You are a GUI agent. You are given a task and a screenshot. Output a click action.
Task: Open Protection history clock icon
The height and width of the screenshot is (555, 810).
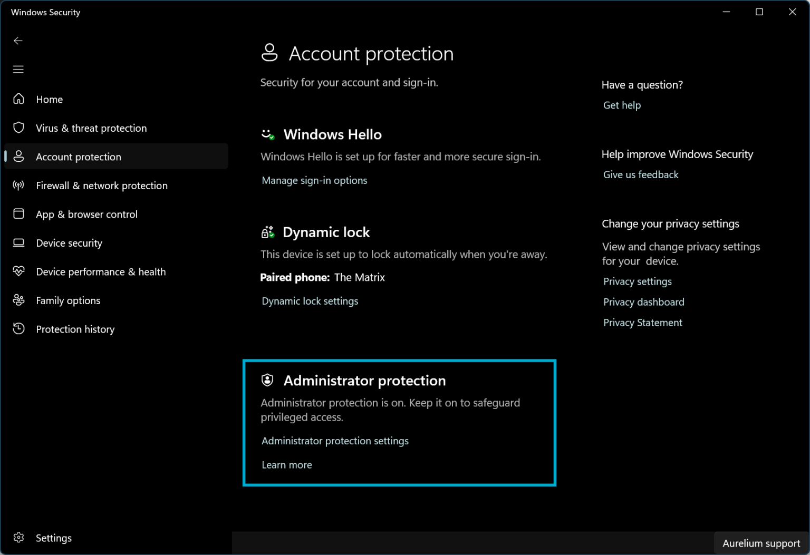tap(18, 328)
